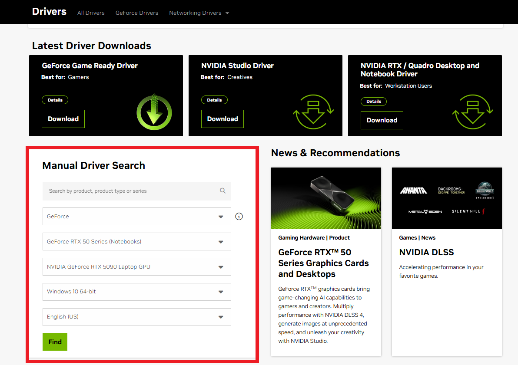Click 'Accelerating performance in your favorite games' text
This screenshot has height=365, width=518.
441,271
